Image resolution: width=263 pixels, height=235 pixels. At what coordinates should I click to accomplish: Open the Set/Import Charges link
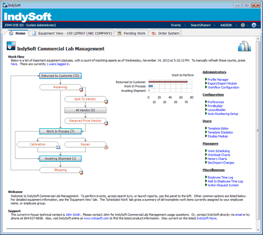(x=221, y=163)
